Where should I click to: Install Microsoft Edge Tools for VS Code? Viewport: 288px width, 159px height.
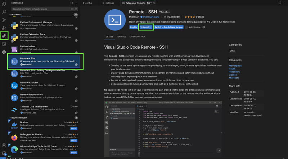click(74, 153)
